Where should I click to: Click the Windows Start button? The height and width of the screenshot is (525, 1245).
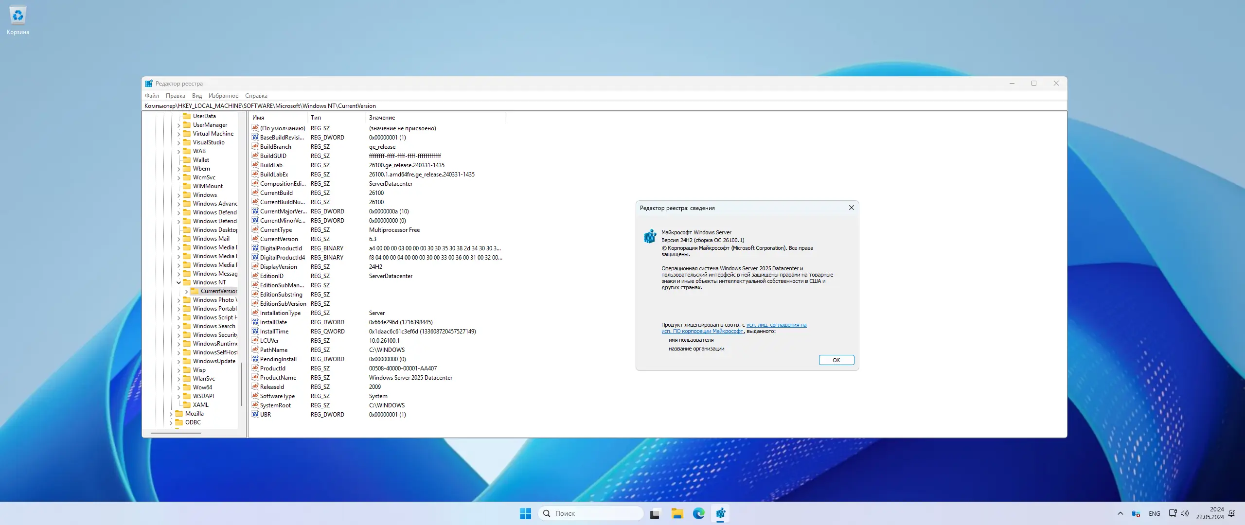(525, 513)
